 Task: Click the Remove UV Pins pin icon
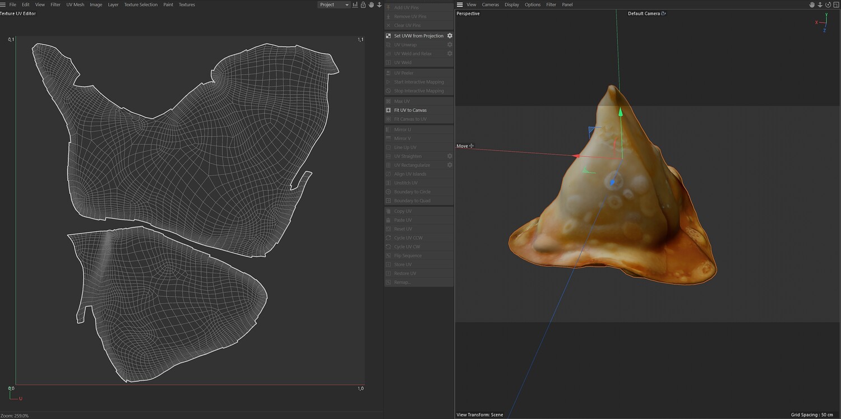coord(389,16)
